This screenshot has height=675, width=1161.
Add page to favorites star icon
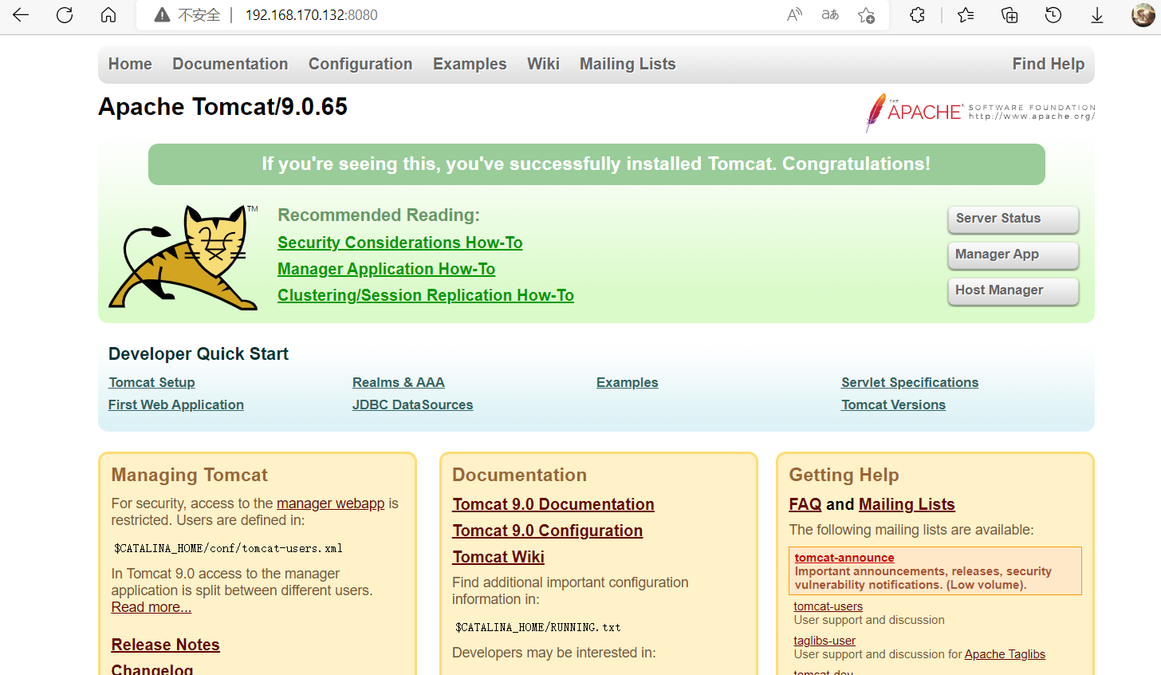tap(866, 14)
